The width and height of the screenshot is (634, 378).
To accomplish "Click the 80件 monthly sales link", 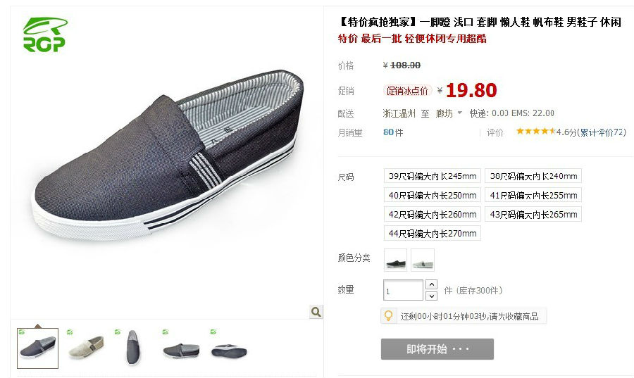I will tap(393, 132).
